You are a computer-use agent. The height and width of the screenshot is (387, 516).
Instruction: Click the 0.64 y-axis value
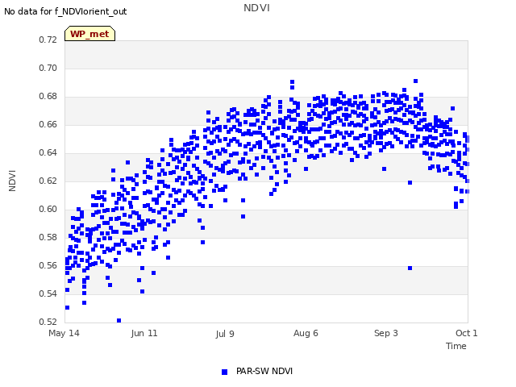tap(48, 152)
